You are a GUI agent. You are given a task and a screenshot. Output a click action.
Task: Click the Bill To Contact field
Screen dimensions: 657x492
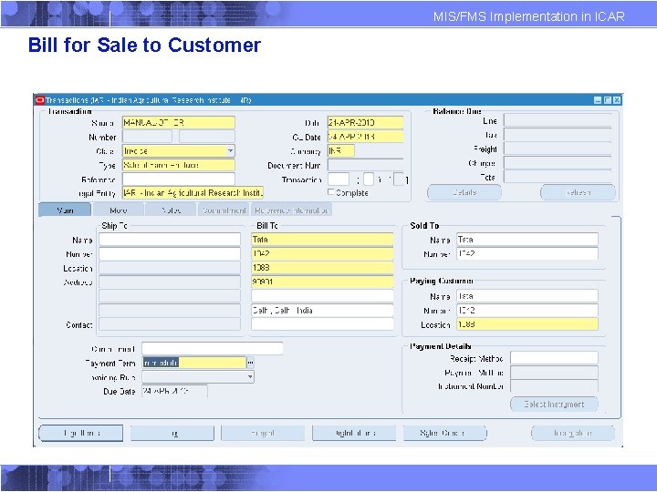322,324
